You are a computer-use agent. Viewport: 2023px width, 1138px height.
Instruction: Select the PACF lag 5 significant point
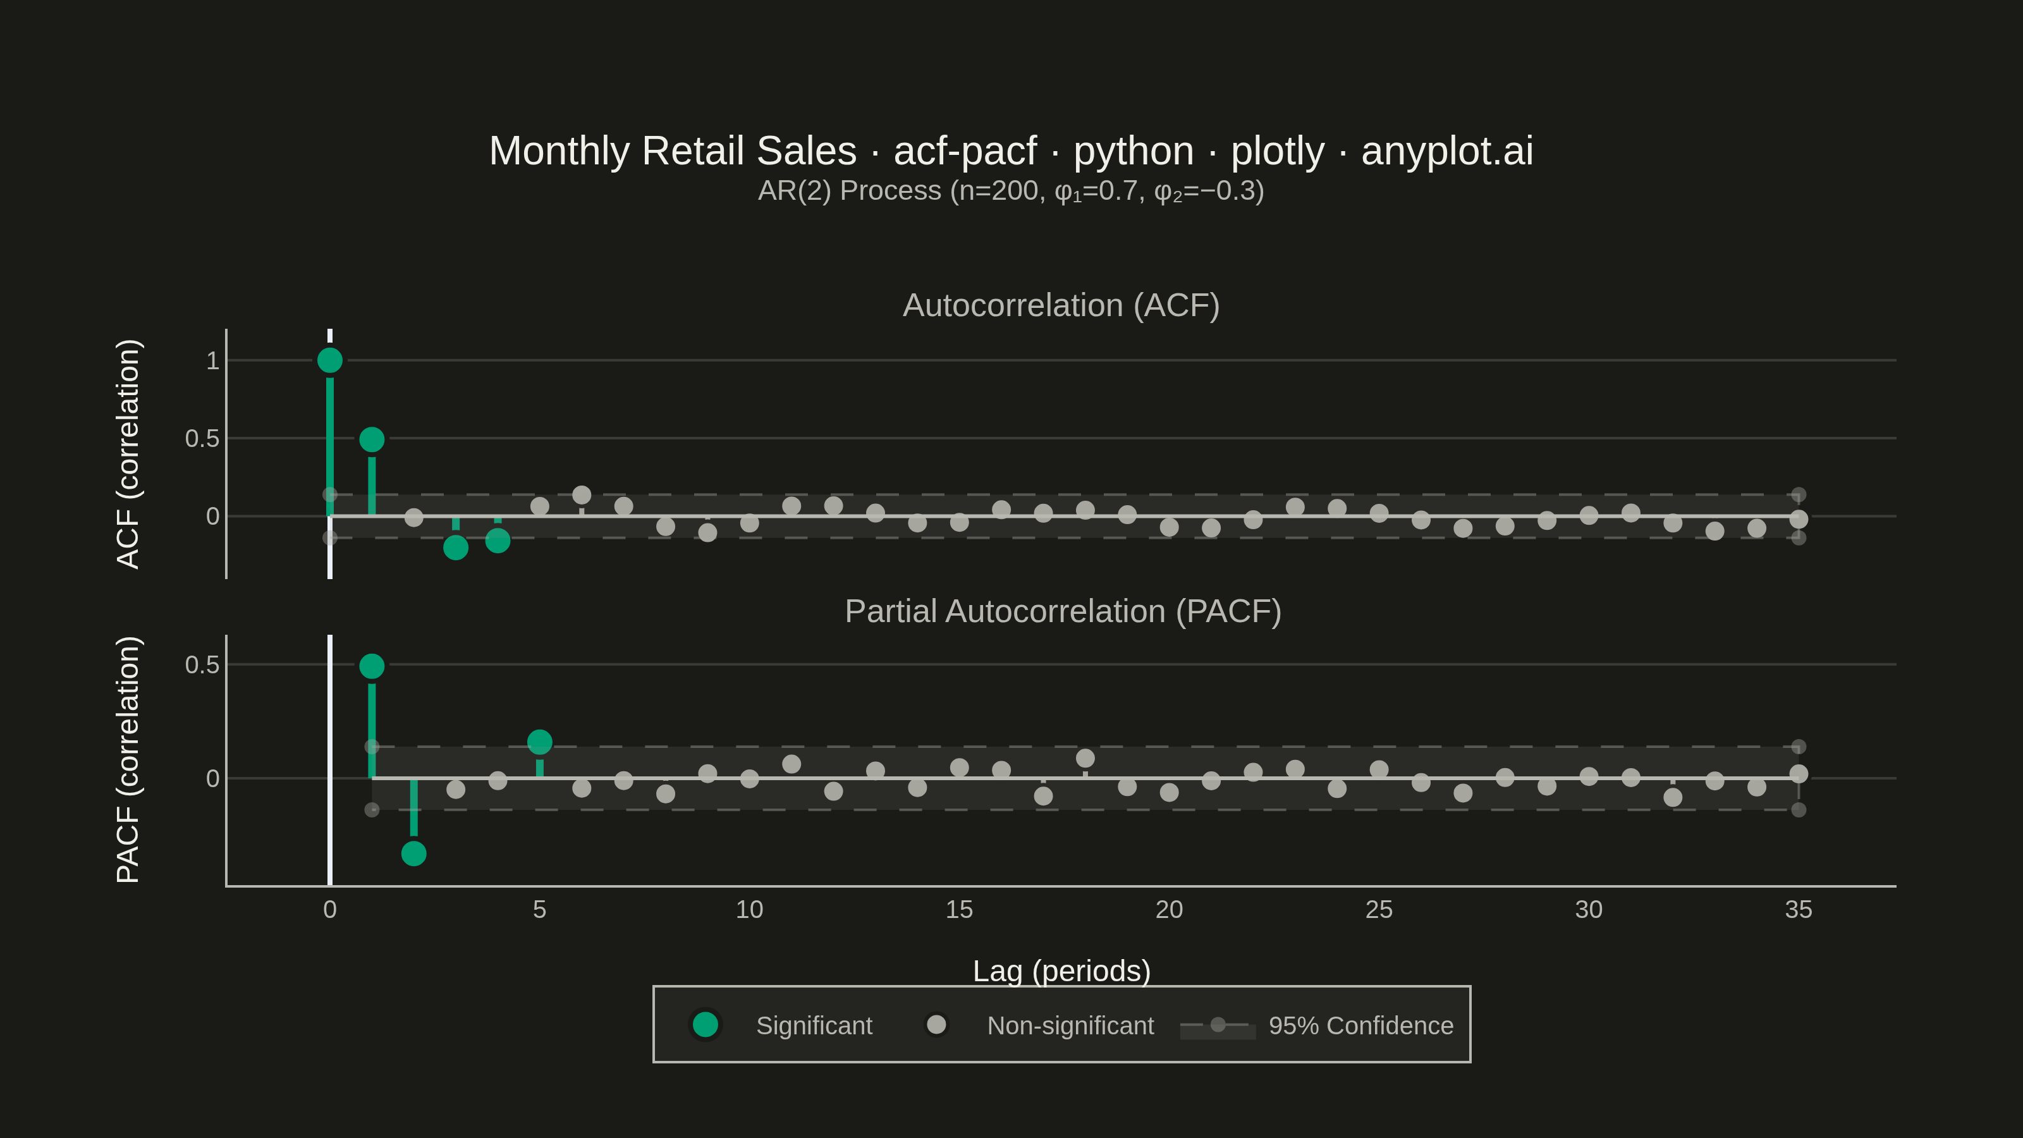(539, 742)
